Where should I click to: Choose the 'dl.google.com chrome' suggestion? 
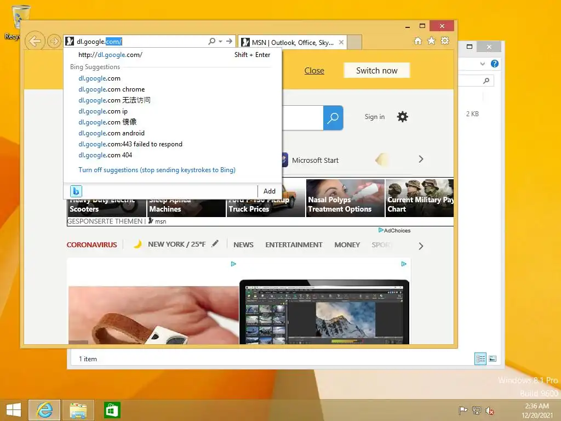112,89
